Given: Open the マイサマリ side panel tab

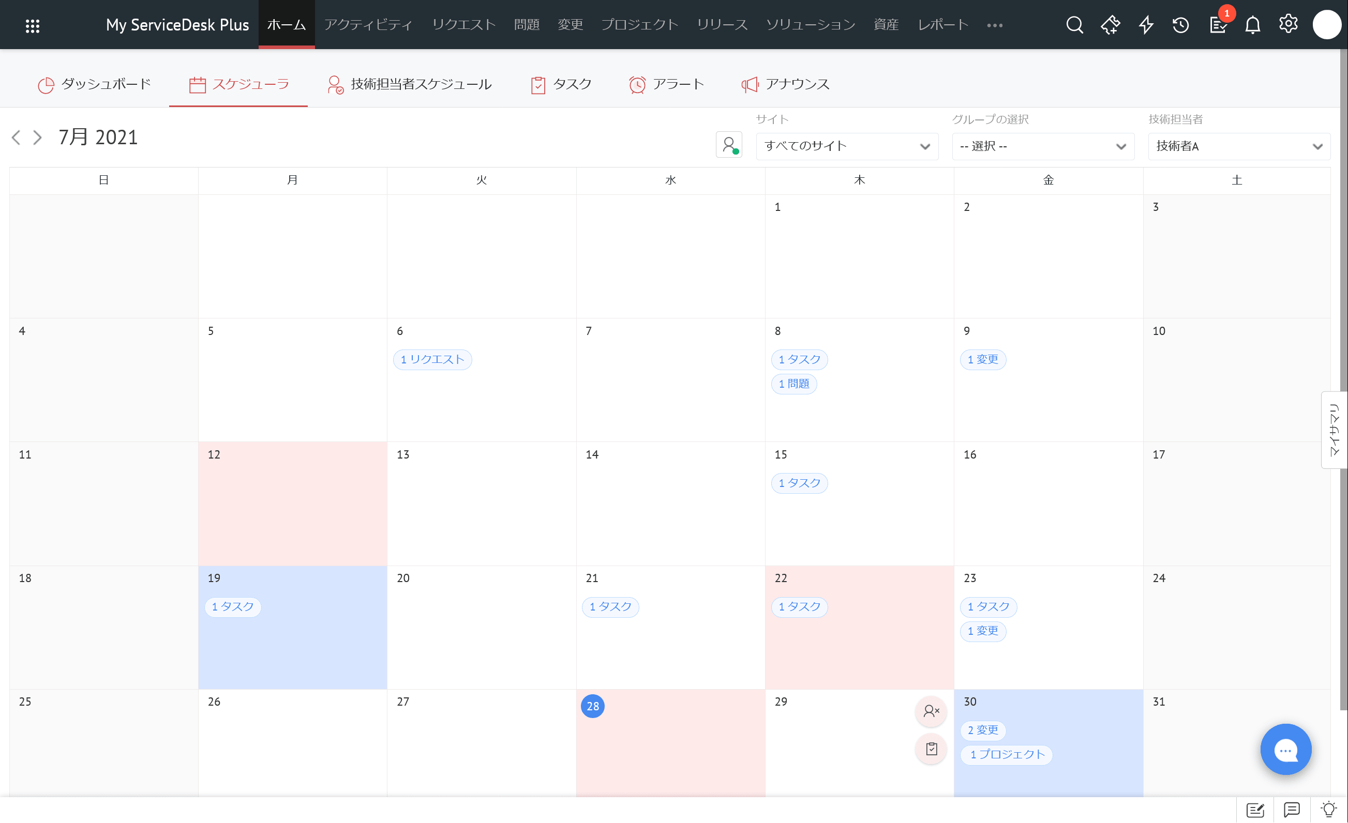Looking at the screenshot, I should 1334,430.
